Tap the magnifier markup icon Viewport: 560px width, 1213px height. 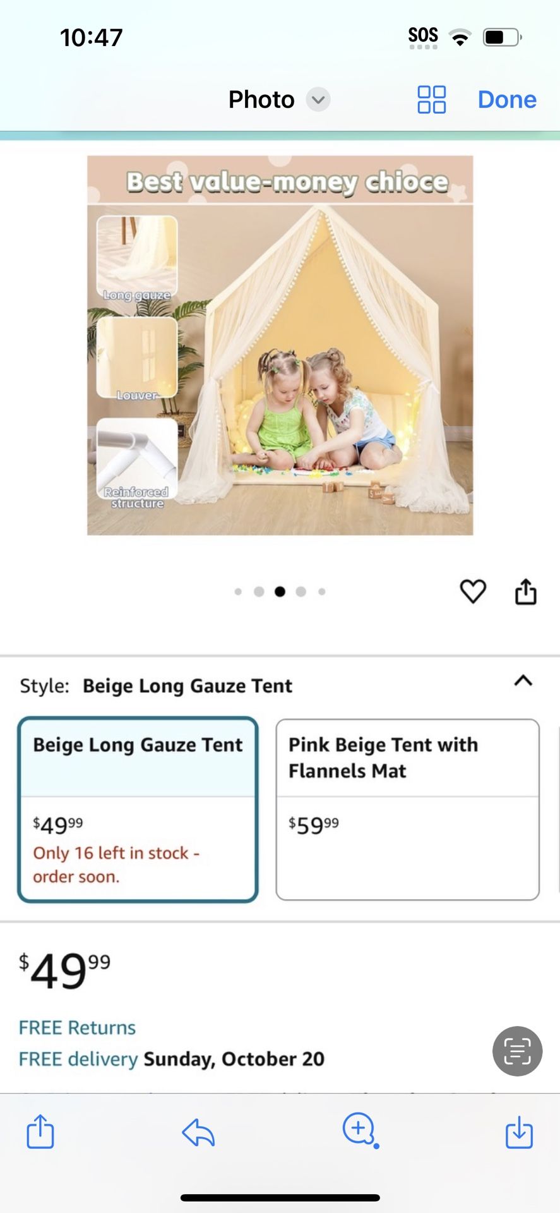click(x=360, y=1130)
